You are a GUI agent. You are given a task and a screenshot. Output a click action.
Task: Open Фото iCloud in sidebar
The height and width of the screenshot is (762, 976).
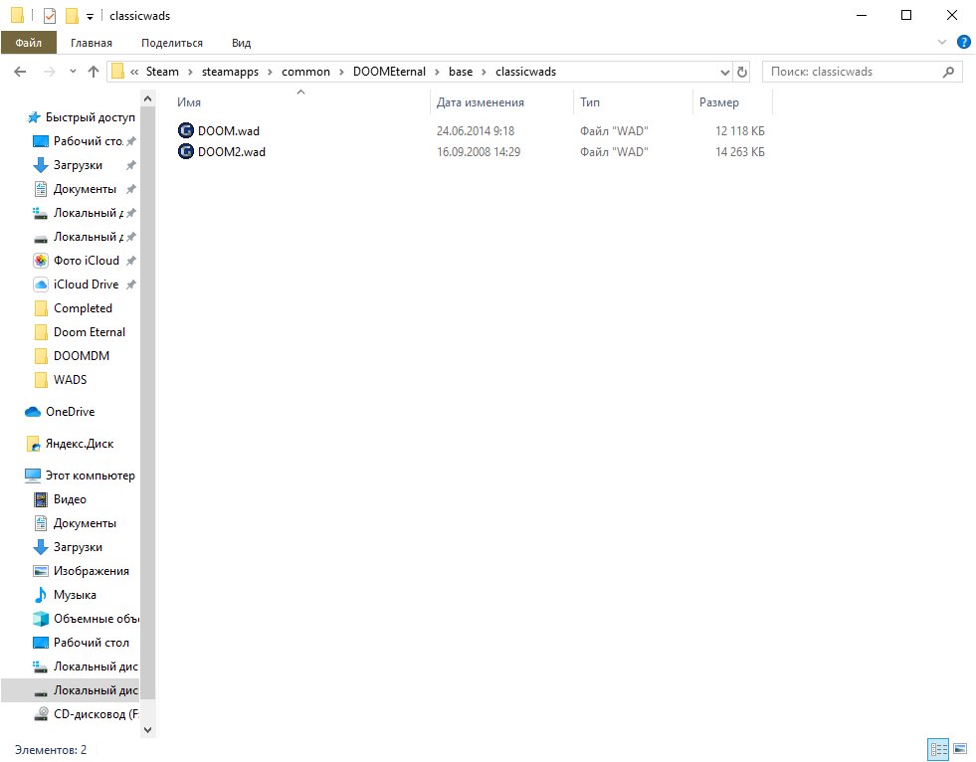click(x=86, y=261)
